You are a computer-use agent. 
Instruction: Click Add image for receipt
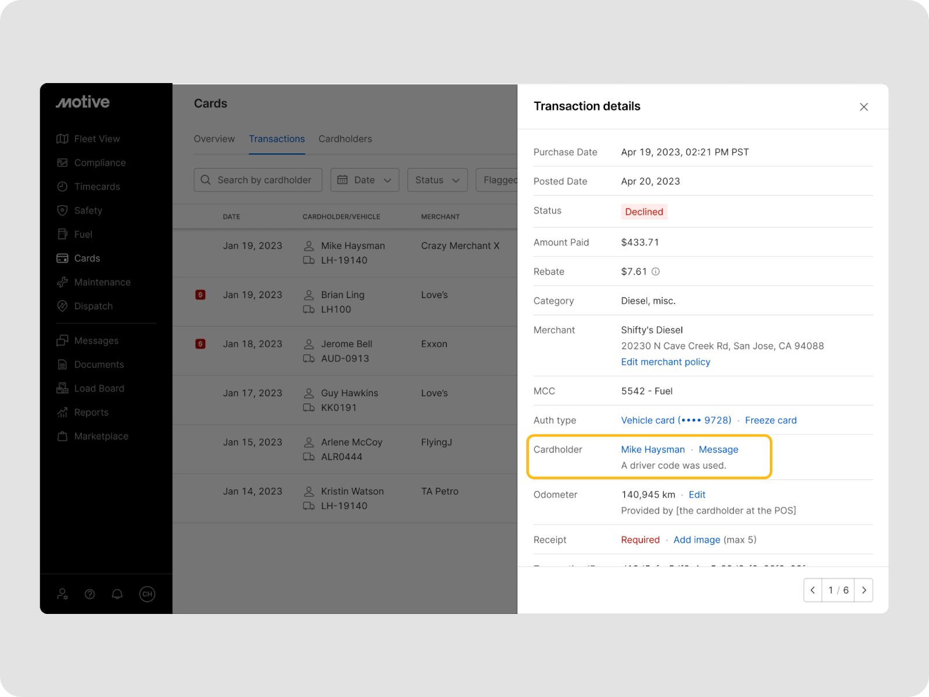click(697, 540)
